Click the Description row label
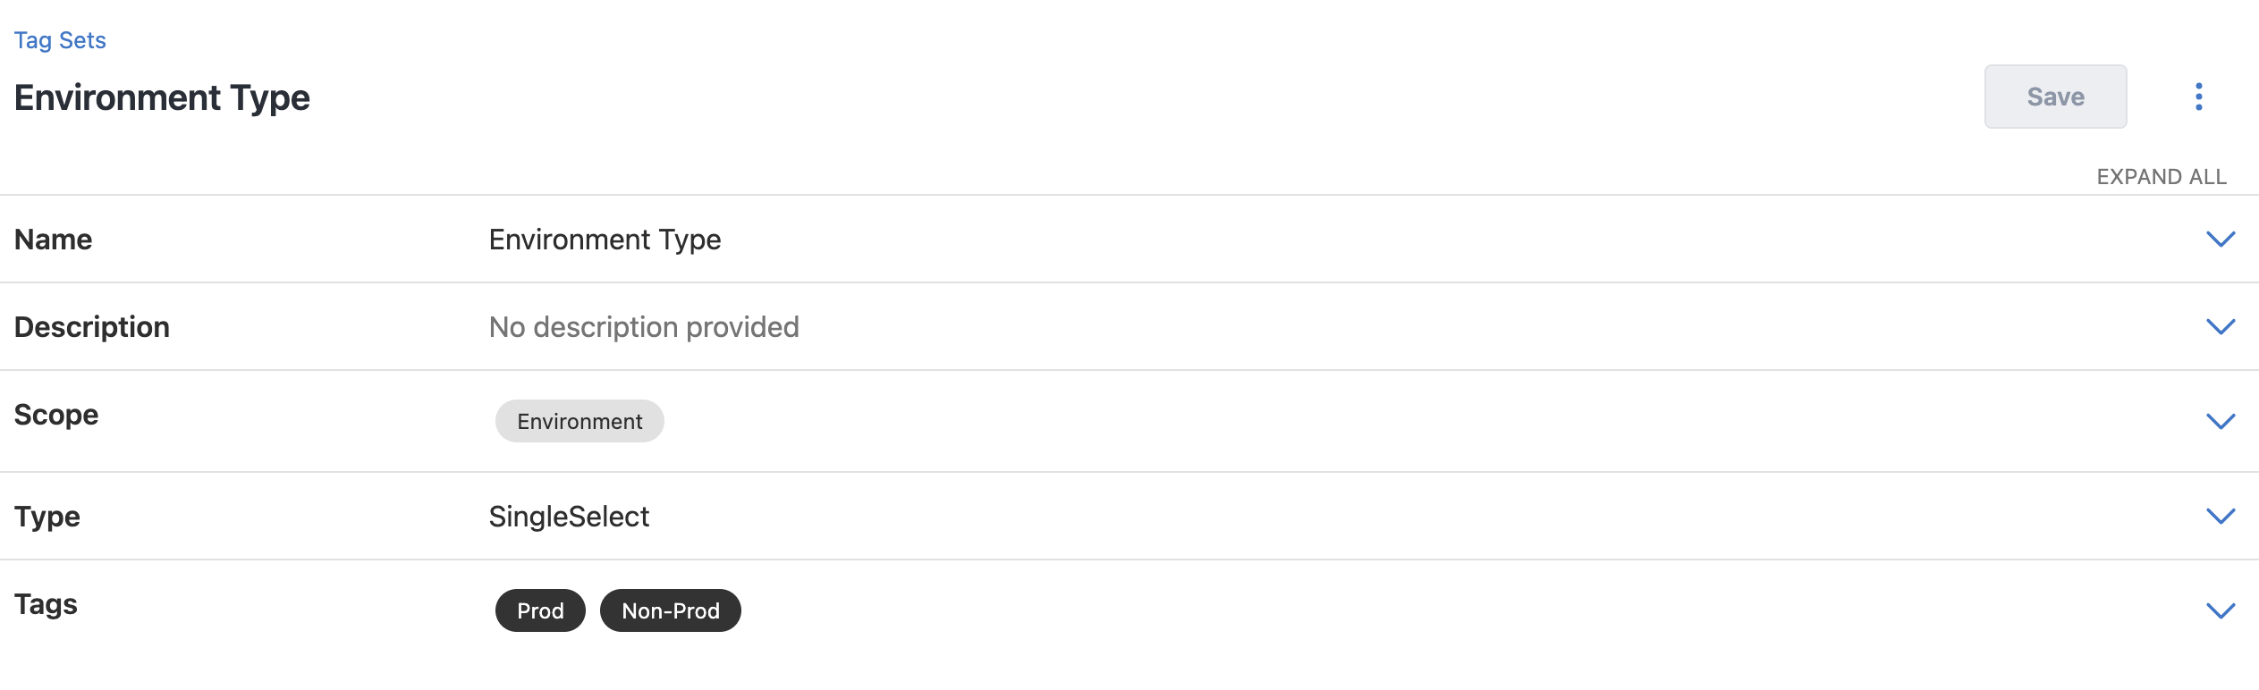The height and width of the screenshot is (690, 2259). click(92, 327)
